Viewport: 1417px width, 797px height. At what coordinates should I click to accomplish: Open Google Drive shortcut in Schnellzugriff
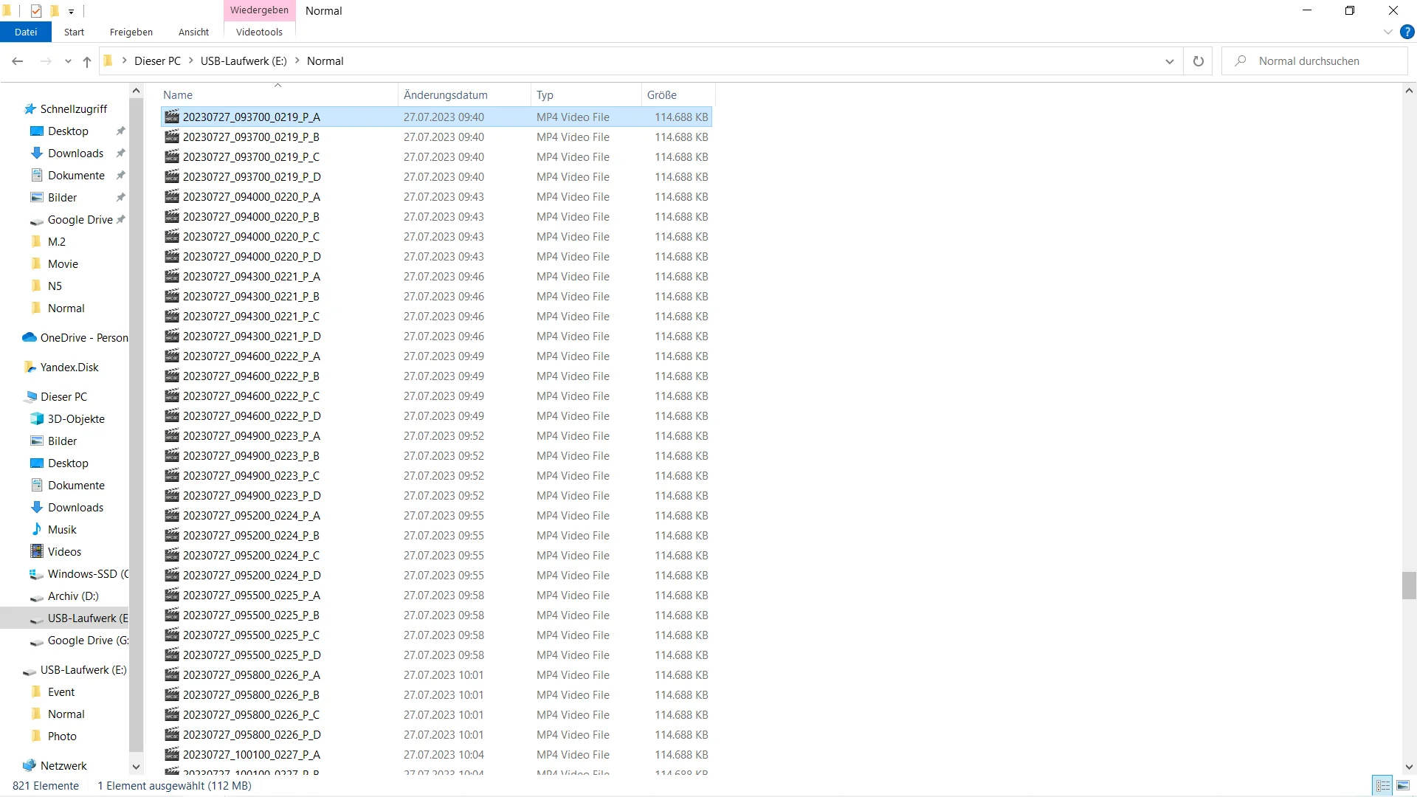tap(80, 220)
